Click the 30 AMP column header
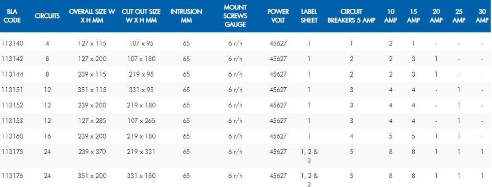 (x=481, y=16)
